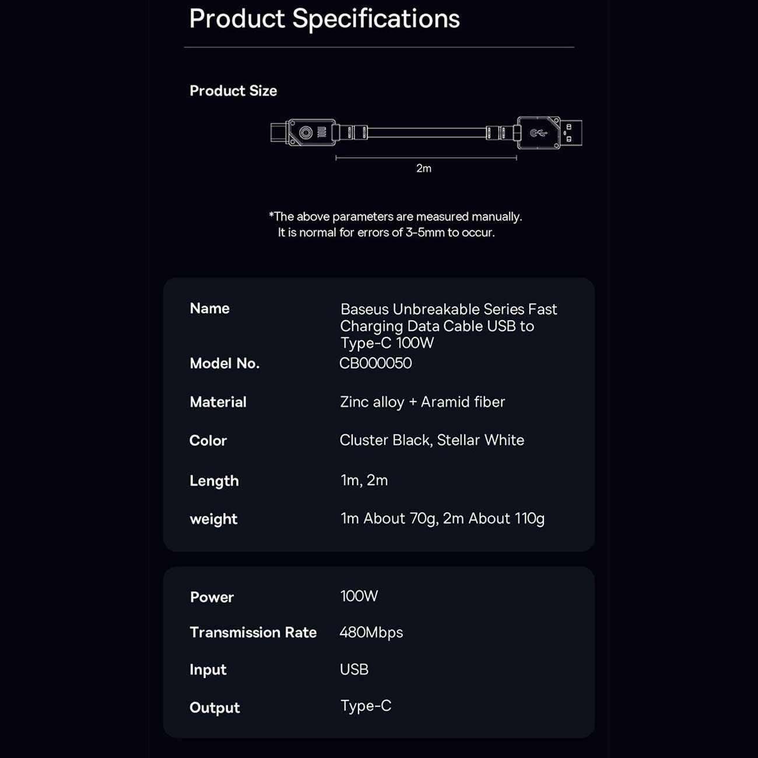
Task: Click the 1m, 2m length value
Action: (x=364, y=480)
